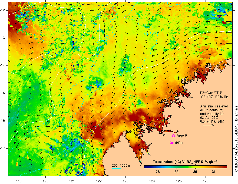Click the dark red end of temperature colorbar

click(x=225, y=167)
